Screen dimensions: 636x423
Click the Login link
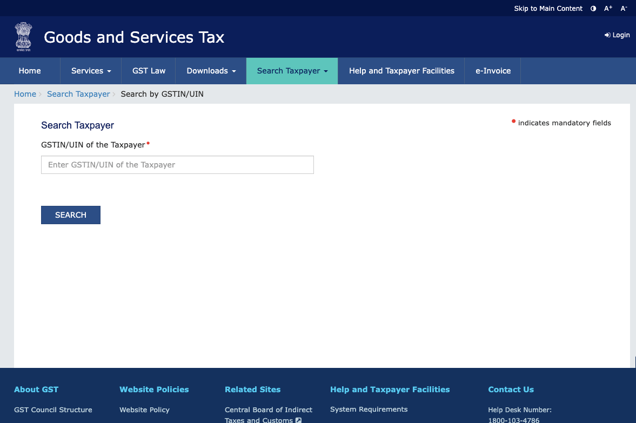pyautogui.click(x=617, y=35)
